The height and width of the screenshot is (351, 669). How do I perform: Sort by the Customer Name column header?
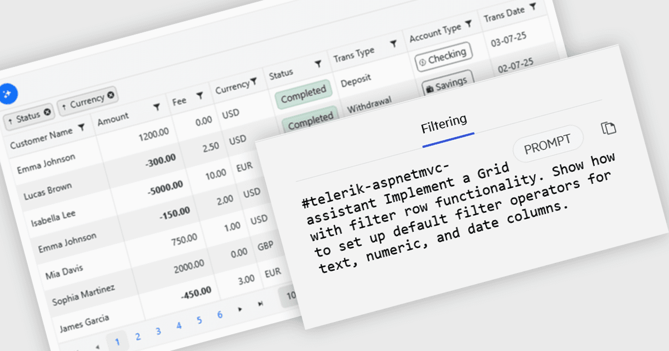[x=41, y=137]
